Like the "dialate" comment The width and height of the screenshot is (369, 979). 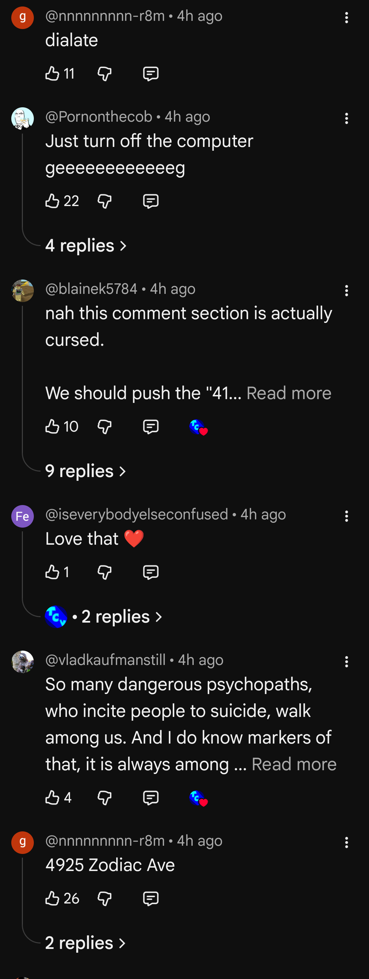(x=52, y=73)
